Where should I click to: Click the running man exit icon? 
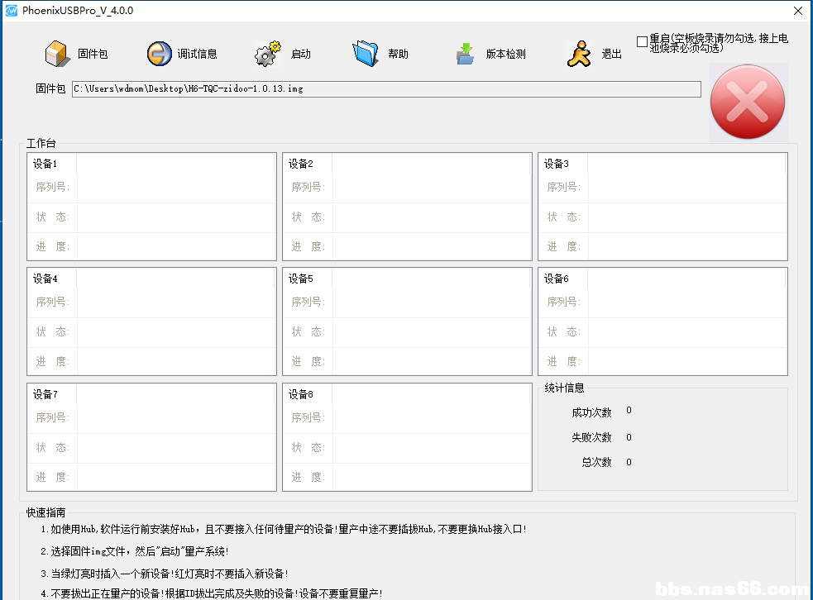[x=579, y=54]
